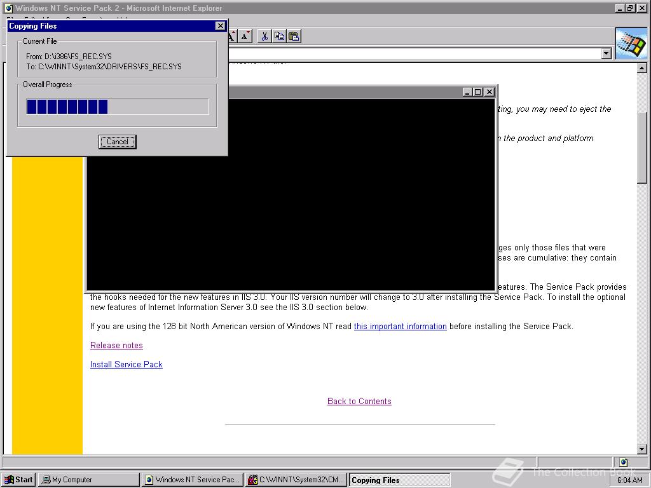Click the From: D:\i386\FS_REC.SYS text
The width and height of the screenshot is (651, 488).
click(x=69, y=56)
